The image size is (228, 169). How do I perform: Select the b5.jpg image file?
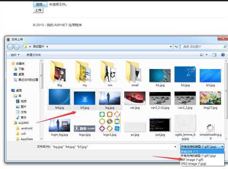(85, 100)
